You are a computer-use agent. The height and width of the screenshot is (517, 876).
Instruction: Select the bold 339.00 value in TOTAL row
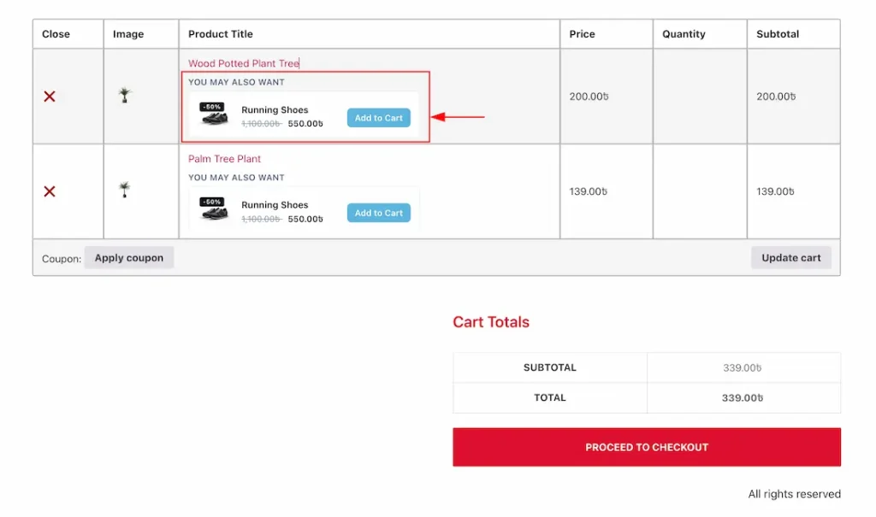743,398
